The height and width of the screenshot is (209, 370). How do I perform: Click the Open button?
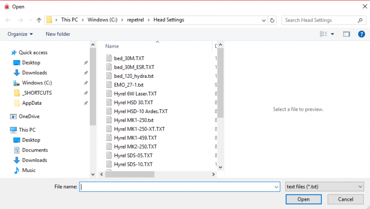coord(303,199)
